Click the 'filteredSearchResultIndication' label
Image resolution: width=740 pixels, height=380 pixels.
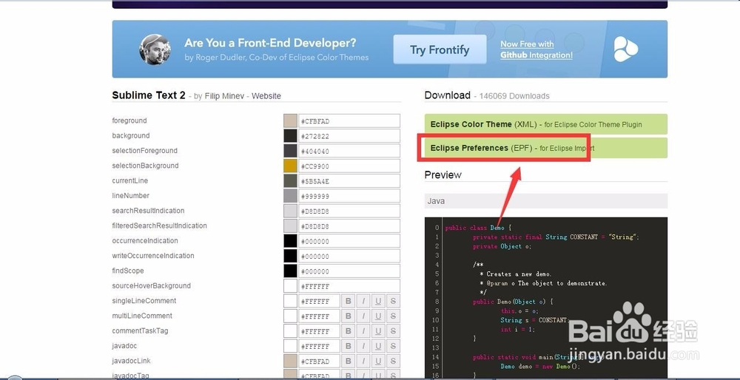pyautogui.click(x=160, y=225)
